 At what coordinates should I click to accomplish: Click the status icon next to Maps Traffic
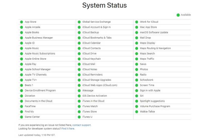(x=137, y=59)
